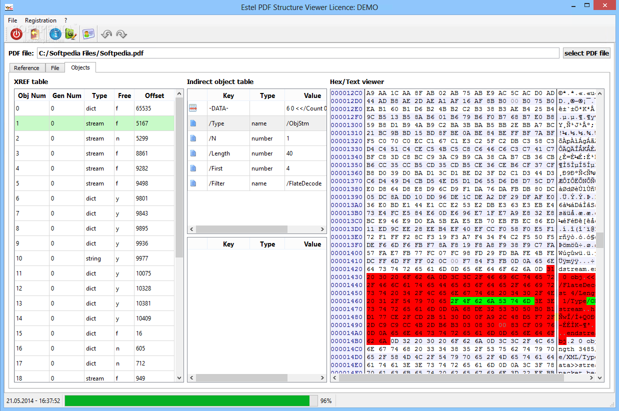The height and width of the screenshot is (411, 619).
Task: Click the green book edit icon
Action: (71, 34)
